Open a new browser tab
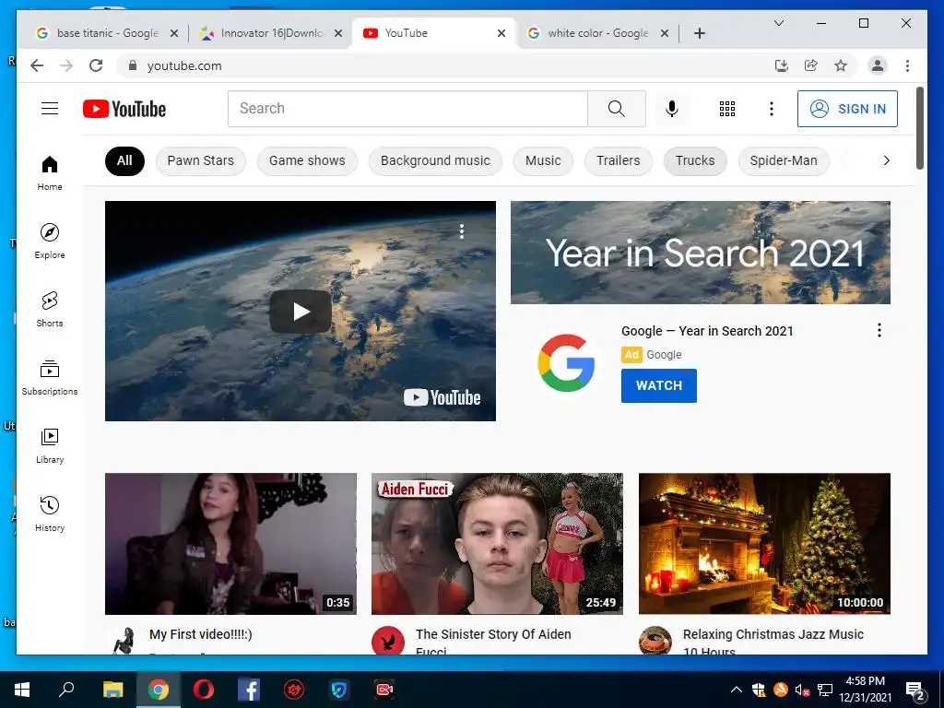Image resolution: width=944 pixels, height=708 pixels. [x=700, y=33]
